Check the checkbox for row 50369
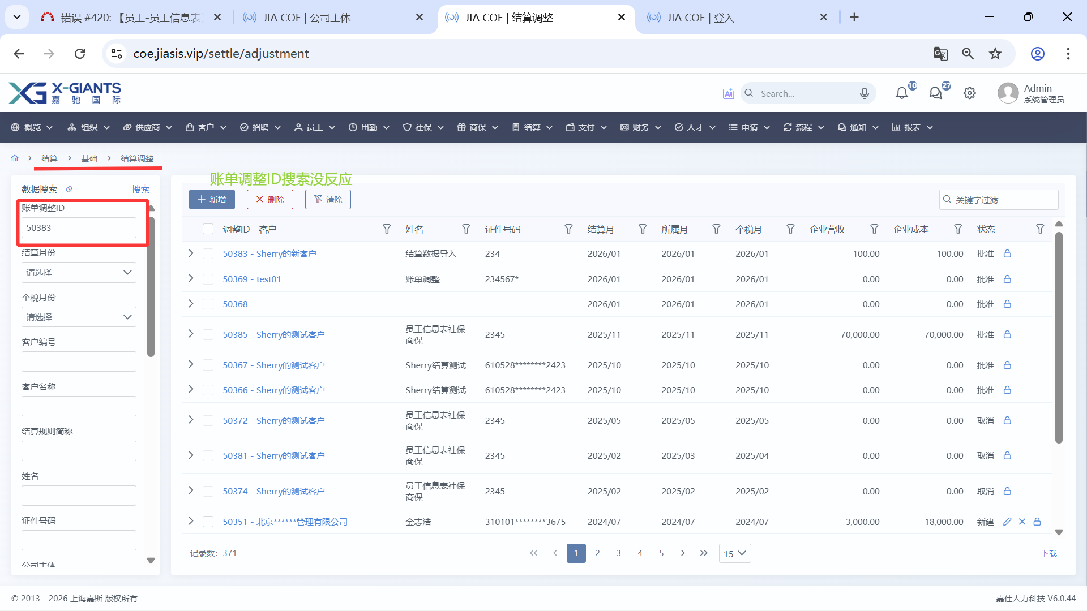 (x=208, y=279)
